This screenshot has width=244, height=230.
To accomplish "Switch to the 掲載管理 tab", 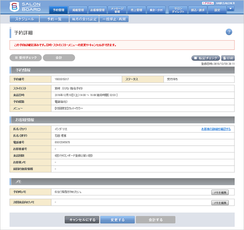I will point(78,10).
